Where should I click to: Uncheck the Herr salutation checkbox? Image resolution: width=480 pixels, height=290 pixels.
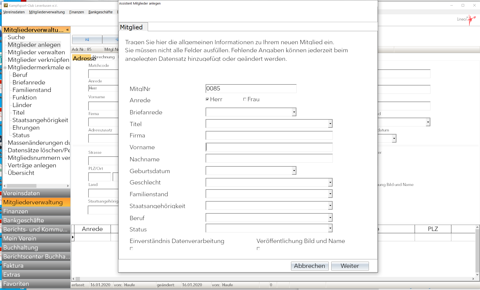(x=207, y=99)
